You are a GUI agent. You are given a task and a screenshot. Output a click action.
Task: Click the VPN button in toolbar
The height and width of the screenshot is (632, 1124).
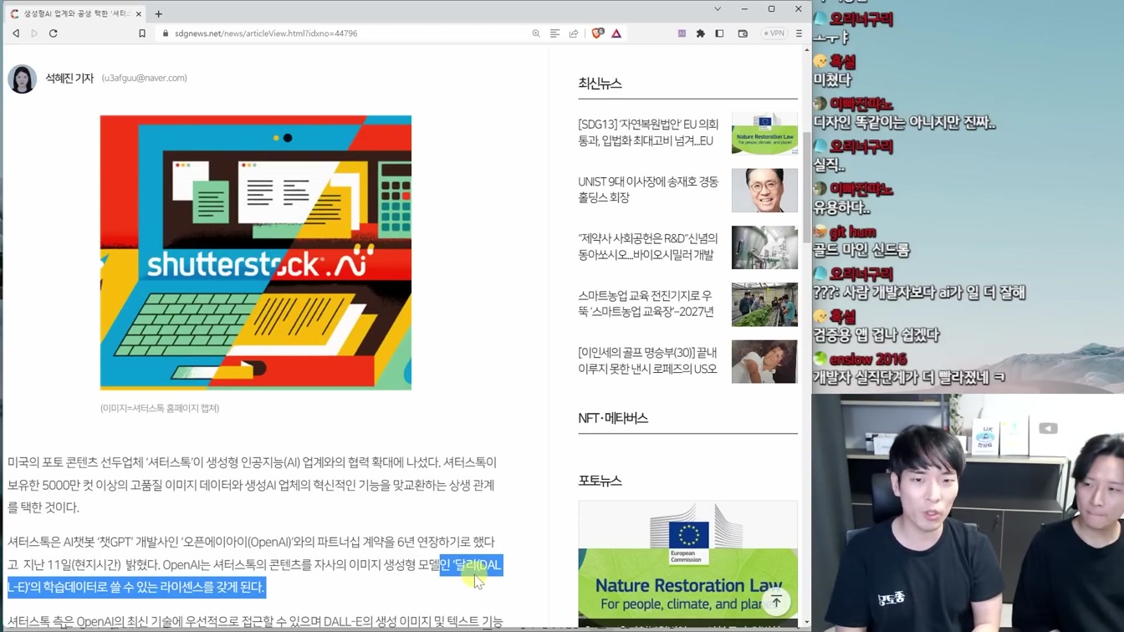point(774,33)
